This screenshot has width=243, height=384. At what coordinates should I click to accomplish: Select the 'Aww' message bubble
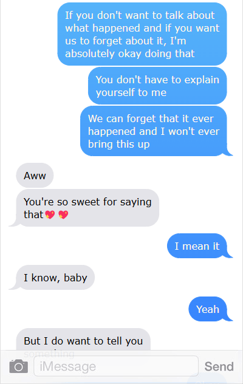pos(35,176)
